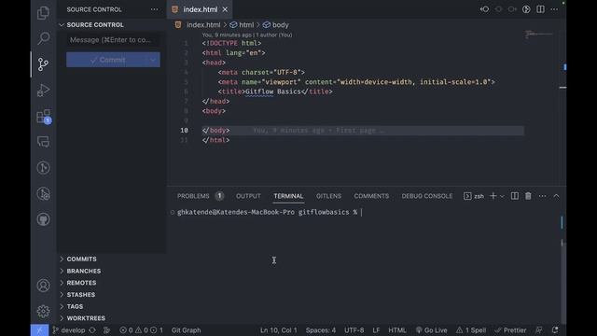Click the remote window indicator in status bar
The image size is (597, 336).
[x=39, y=330]
